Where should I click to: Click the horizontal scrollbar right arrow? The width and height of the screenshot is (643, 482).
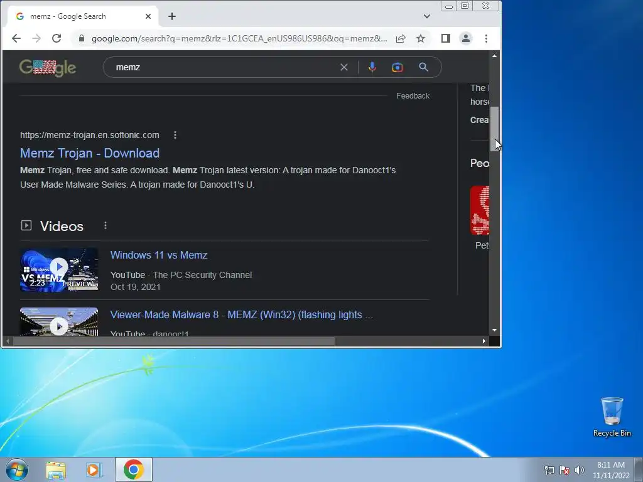click(484, 341)
